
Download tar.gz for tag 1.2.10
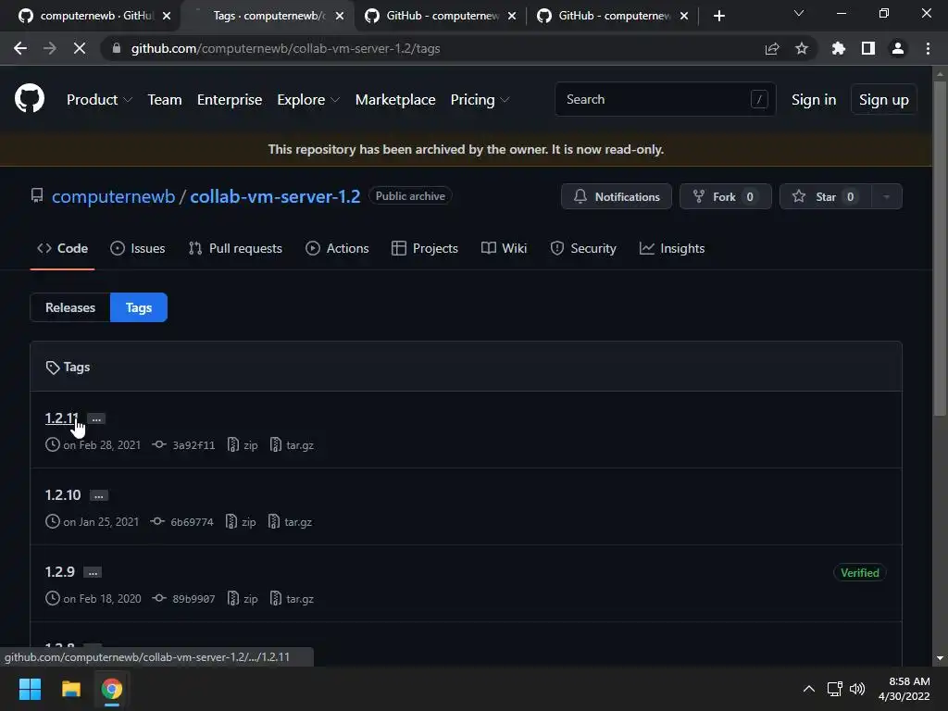click(x=290, y=522)
